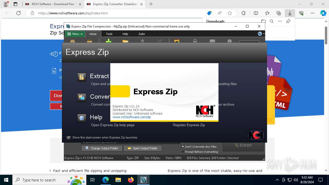
Task: Refresh the page in Edge
Action: [x=19, y=13]
